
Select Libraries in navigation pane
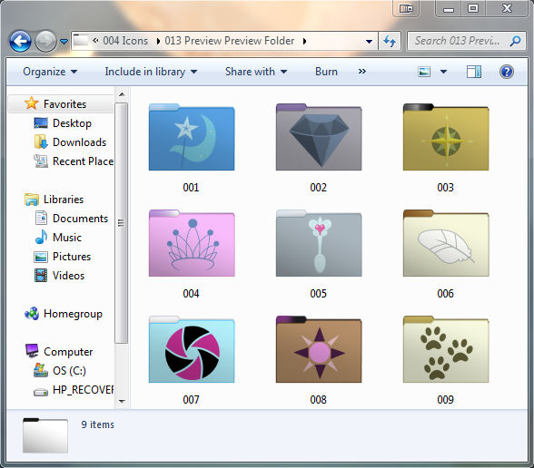tap(64, 200)
